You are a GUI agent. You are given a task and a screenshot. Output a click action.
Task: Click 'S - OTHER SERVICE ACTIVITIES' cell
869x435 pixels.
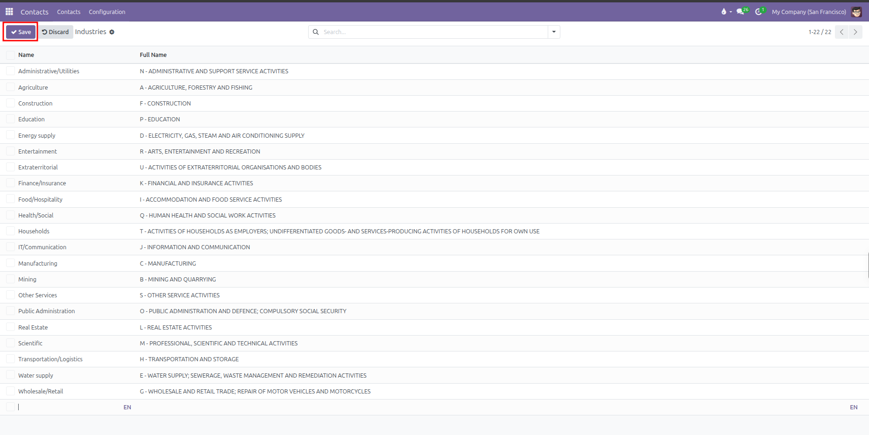(180, 295)
